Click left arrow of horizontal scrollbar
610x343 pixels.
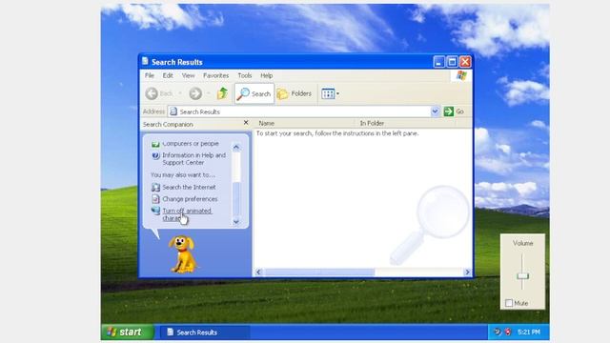258,272
